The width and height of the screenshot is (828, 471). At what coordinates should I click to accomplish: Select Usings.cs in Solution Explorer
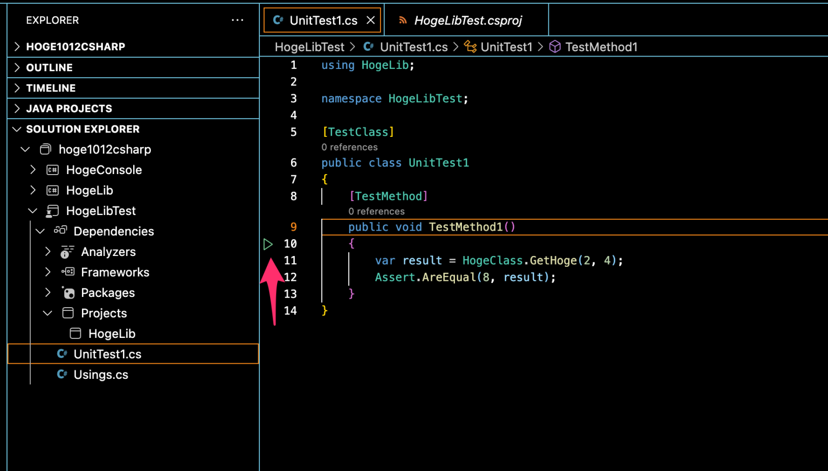(x=100, y=375)
